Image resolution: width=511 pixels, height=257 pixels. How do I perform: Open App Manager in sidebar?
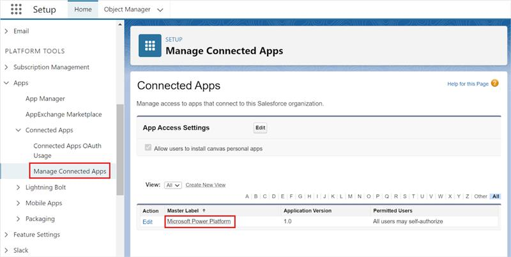click(x=45, y=98)
